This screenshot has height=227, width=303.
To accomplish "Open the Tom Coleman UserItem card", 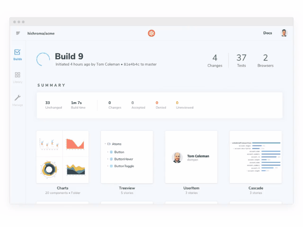I will click(191, 157).
